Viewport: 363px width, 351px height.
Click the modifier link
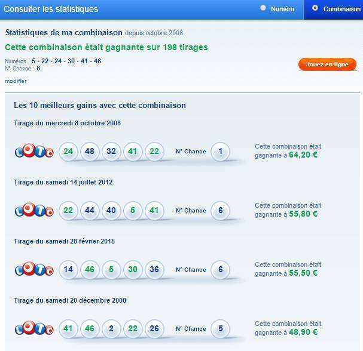(x=16, y=81)
